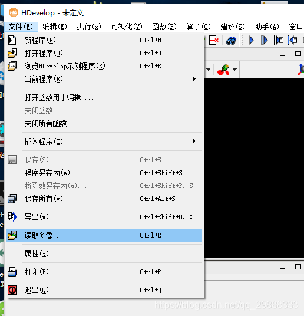Viewport: 304px width, 316px height.
Task: Minimize the graphics window panel
Action: coord(282,54)
